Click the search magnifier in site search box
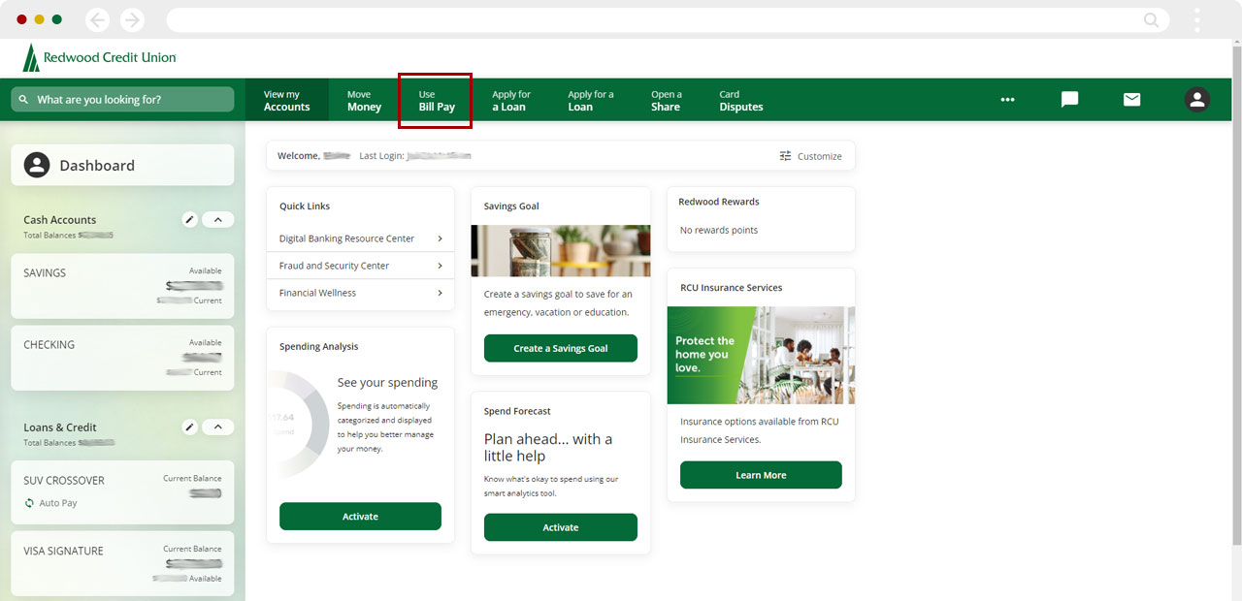 23,100
